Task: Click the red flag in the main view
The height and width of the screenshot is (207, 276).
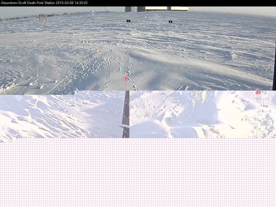Action: pos(126,78)
